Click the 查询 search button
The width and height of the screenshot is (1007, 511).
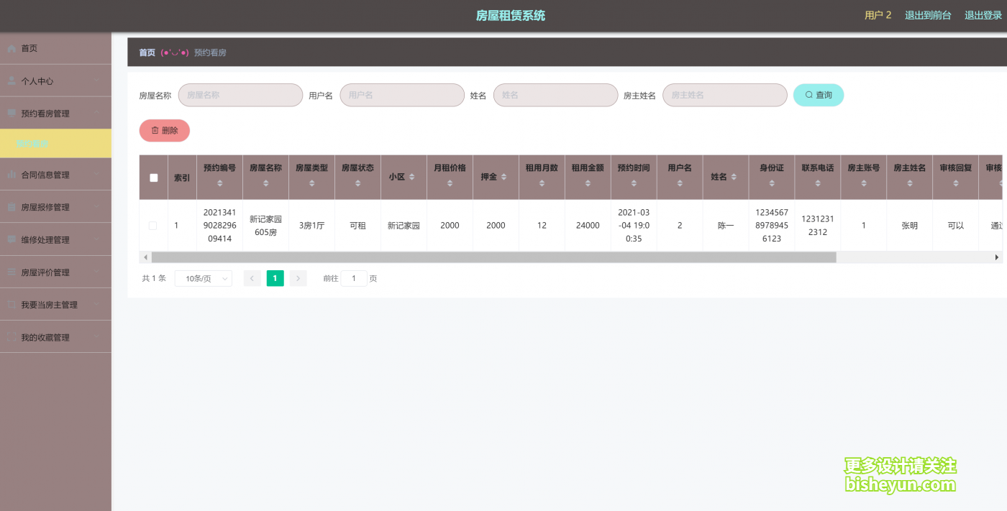(x=819, y=95)
